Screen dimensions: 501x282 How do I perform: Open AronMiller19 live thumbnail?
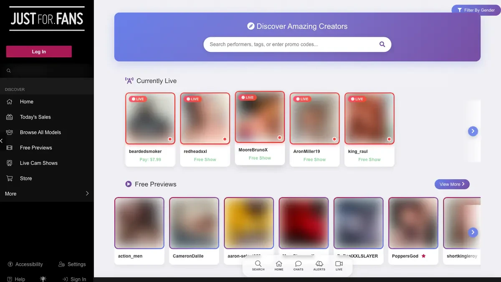[314, 118]
